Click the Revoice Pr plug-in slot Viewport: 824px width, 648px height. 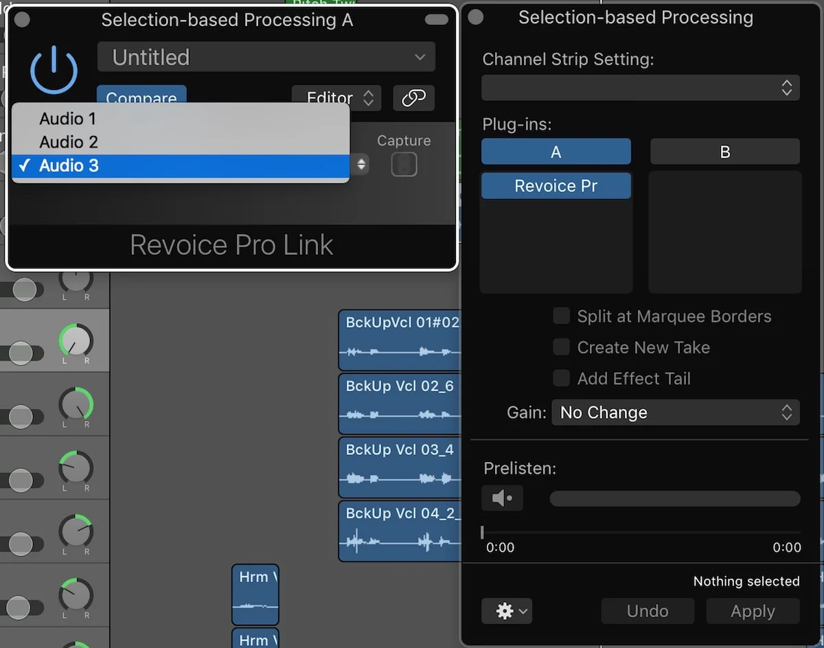click(556, 186)
